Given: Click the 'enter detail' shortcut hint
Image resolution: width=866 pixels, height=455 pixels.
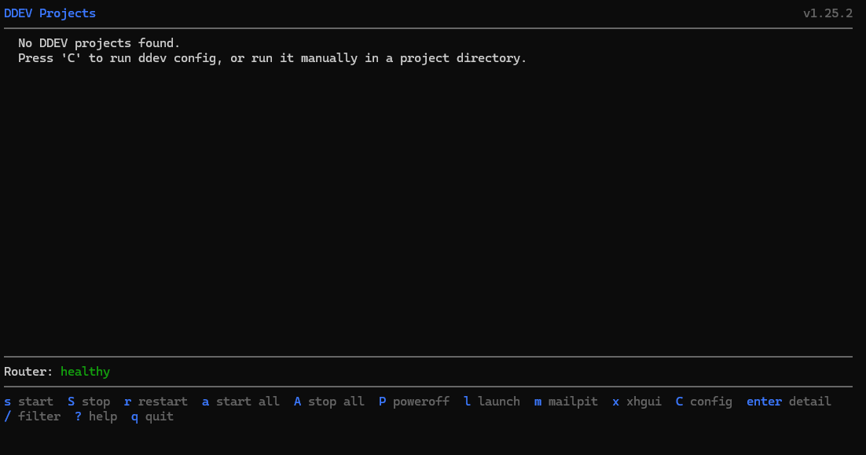Looking at the screenshot, I should tap(789, 402).
